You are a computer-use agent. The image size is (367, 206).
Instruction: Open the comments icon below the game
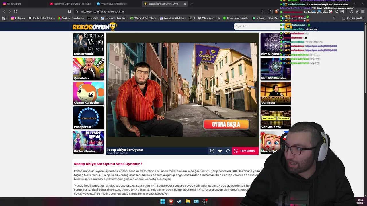212,151
